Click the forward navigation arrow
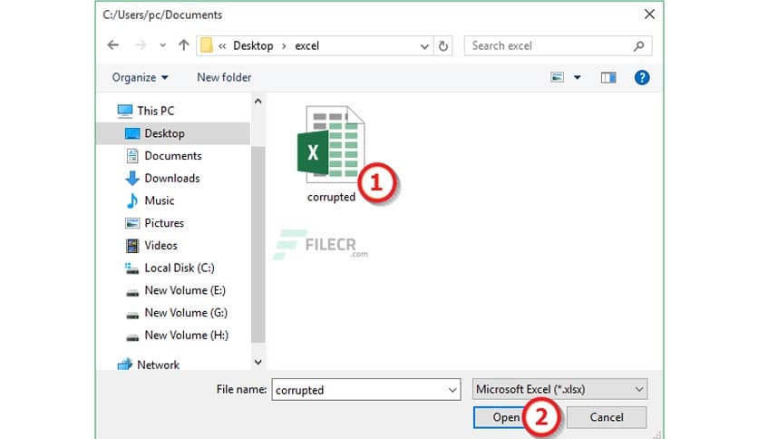 pyautogui.click(x=141, y=45)
